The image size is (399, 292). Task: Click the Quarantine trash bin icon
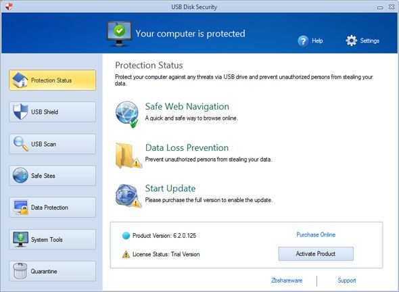pos(20,271)
